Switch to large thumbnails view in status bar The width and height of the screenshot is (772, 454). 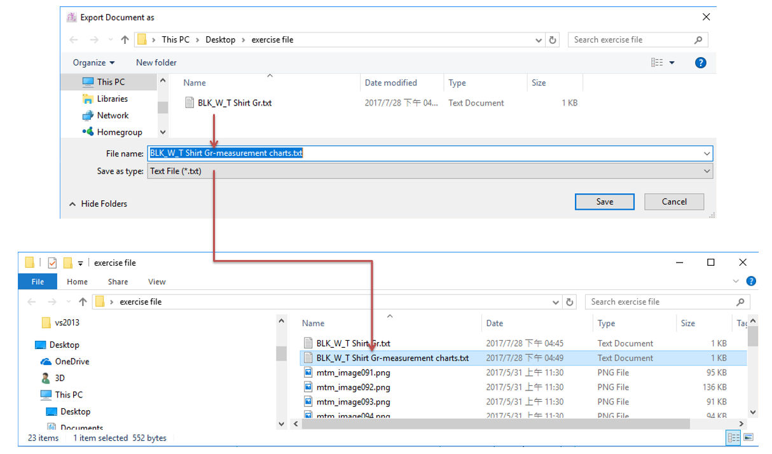coord(748,437)
